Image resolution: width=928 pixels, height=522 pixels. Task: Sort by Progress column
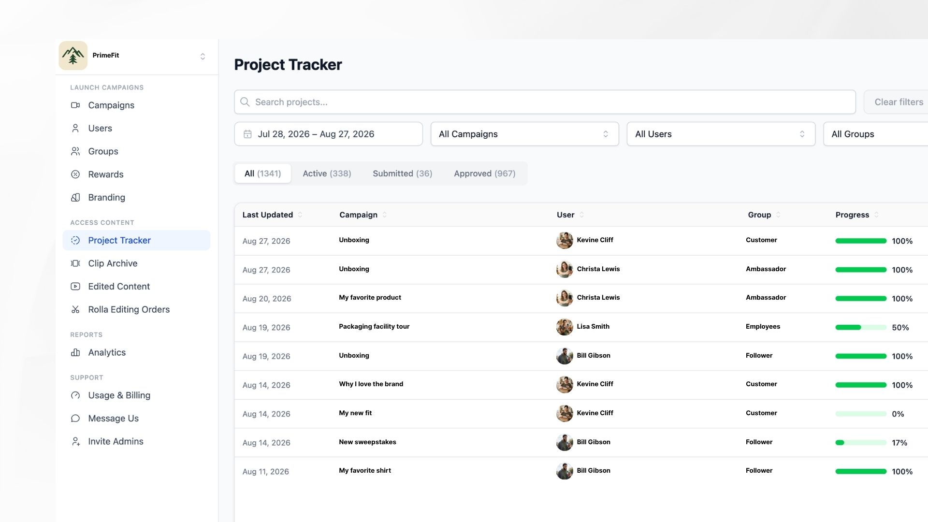[x=857, y=215]
